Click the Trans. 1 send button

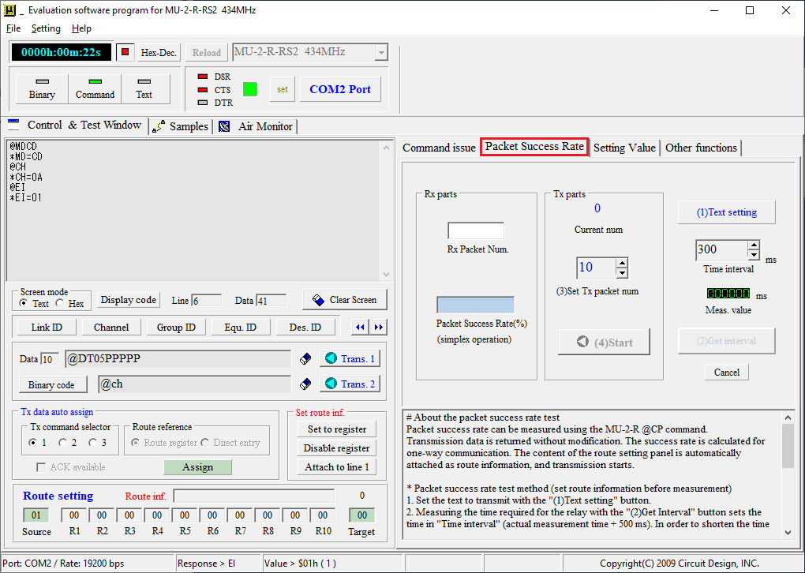point(350,358)
